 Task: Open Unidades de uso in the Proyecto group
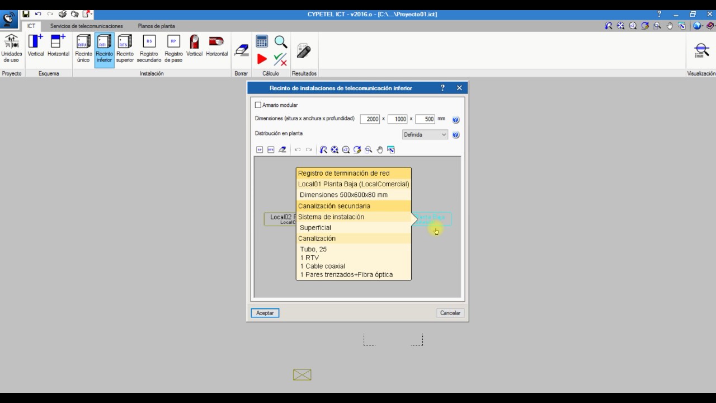point(12,49)
